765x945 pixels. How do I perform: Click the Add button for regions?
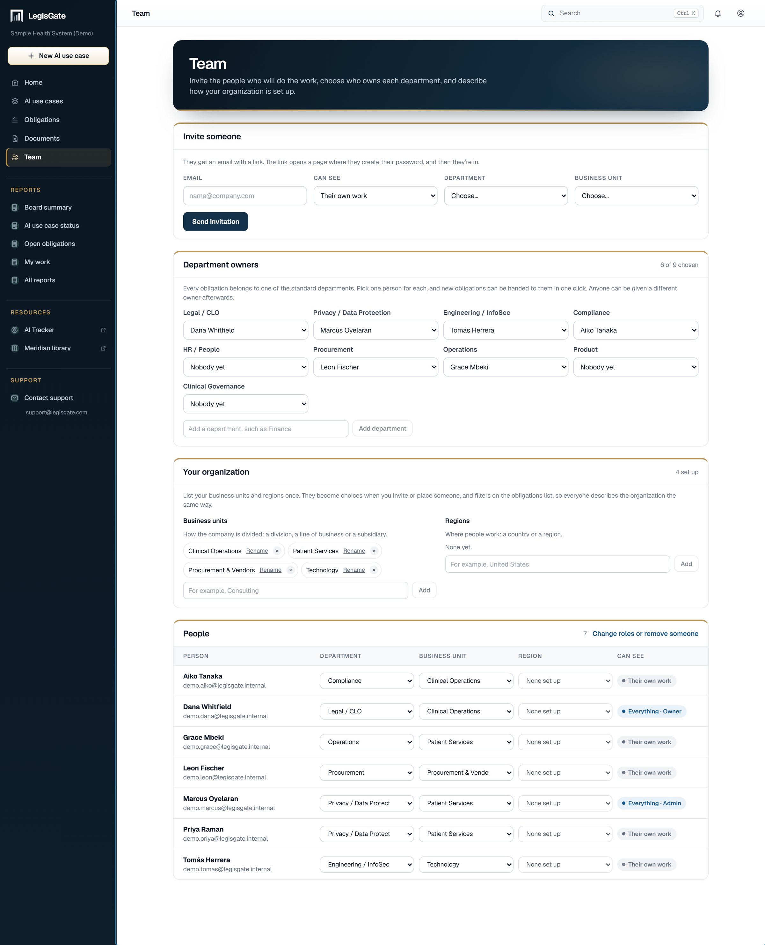[x=686, y=563]
